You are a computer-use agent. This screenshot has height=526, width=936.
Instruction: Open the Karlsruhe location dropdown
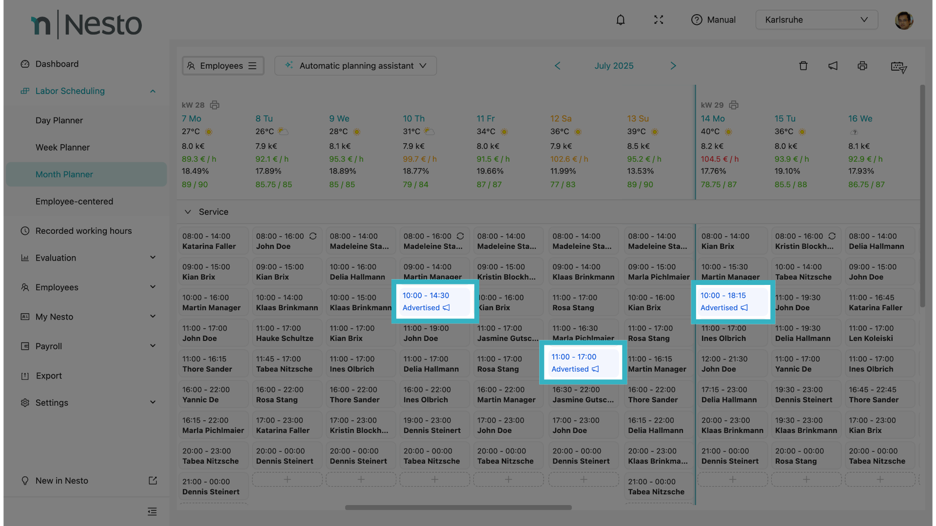coord(816,20)
